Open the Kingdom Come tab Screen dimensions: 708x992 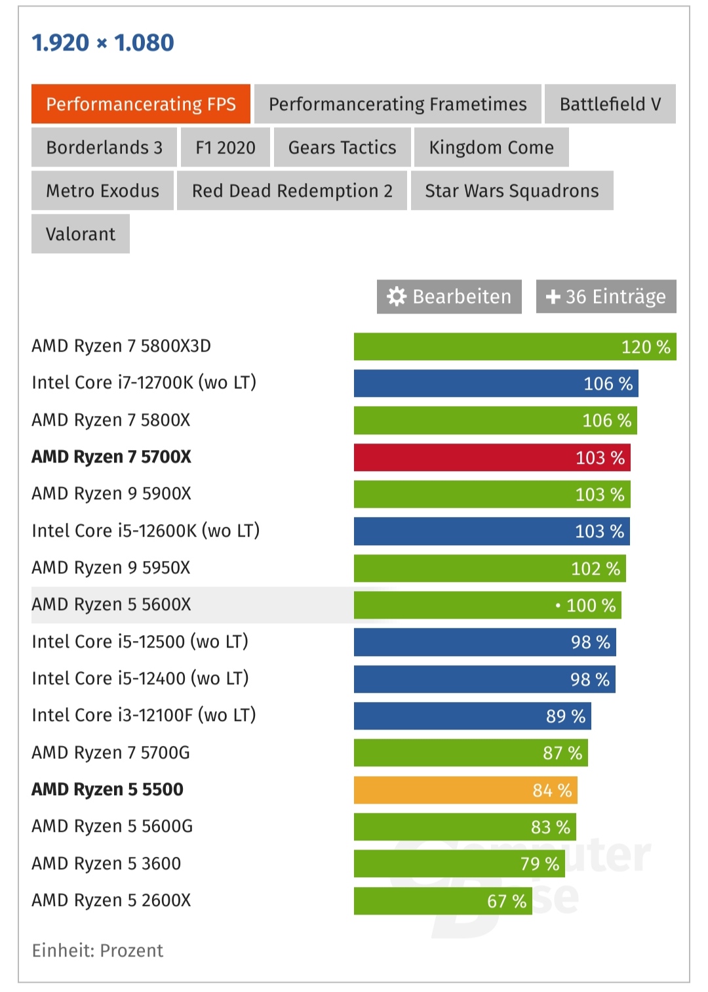[x=492, y=147]
